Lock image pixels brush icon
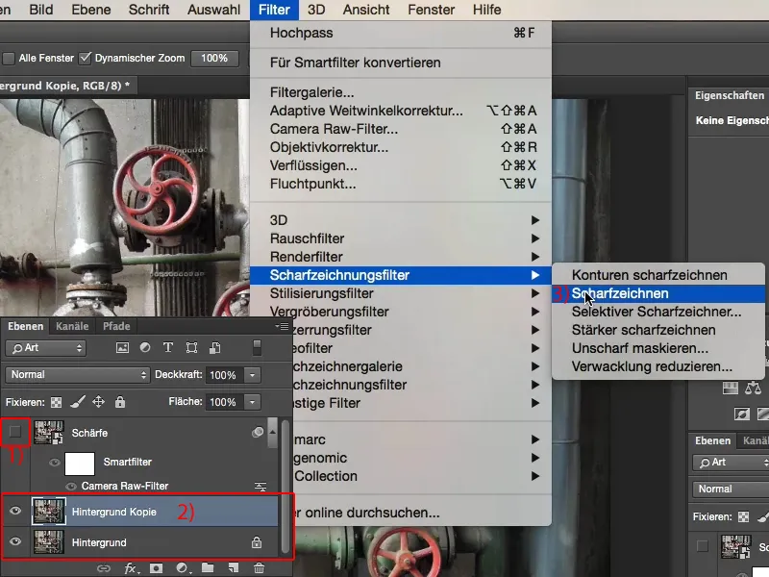Screen dimensions: 769x577 coord(78,402)
